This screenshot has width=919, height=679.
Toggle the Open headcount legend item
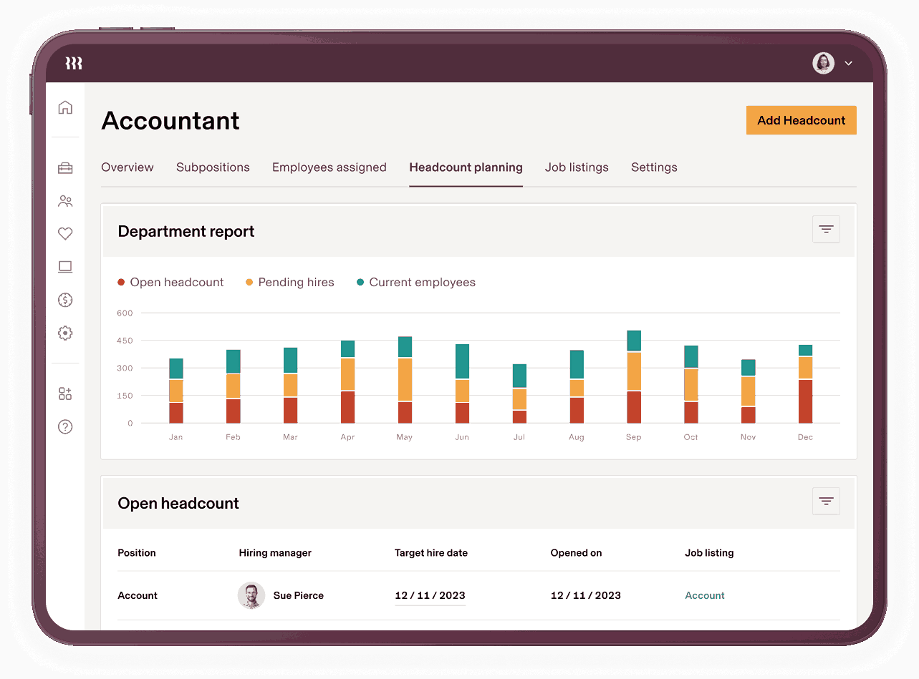click(x=170, y=282)
